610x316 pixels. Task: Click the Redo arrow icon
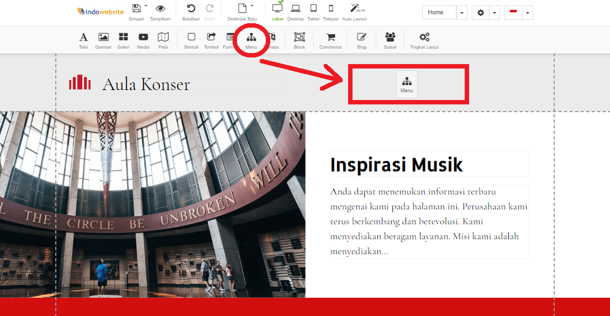pos(210,8)
